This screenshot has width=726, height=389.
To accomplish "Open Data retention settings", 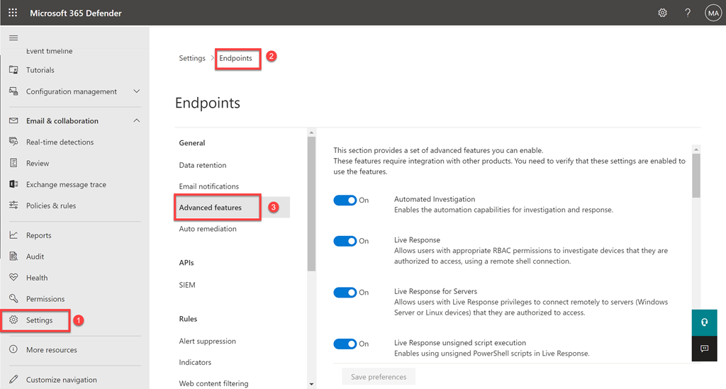I will click(x=203, y=165).
